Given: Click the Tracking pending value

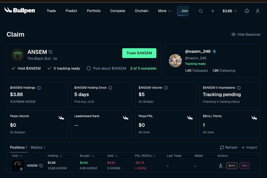Looking at the screenshot, I should [x=222, y=95].
